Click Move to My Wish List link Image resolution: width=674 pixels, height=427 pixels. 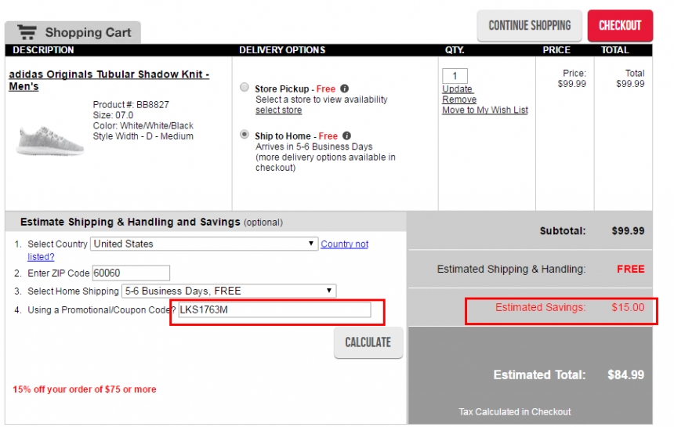(485, 110)
